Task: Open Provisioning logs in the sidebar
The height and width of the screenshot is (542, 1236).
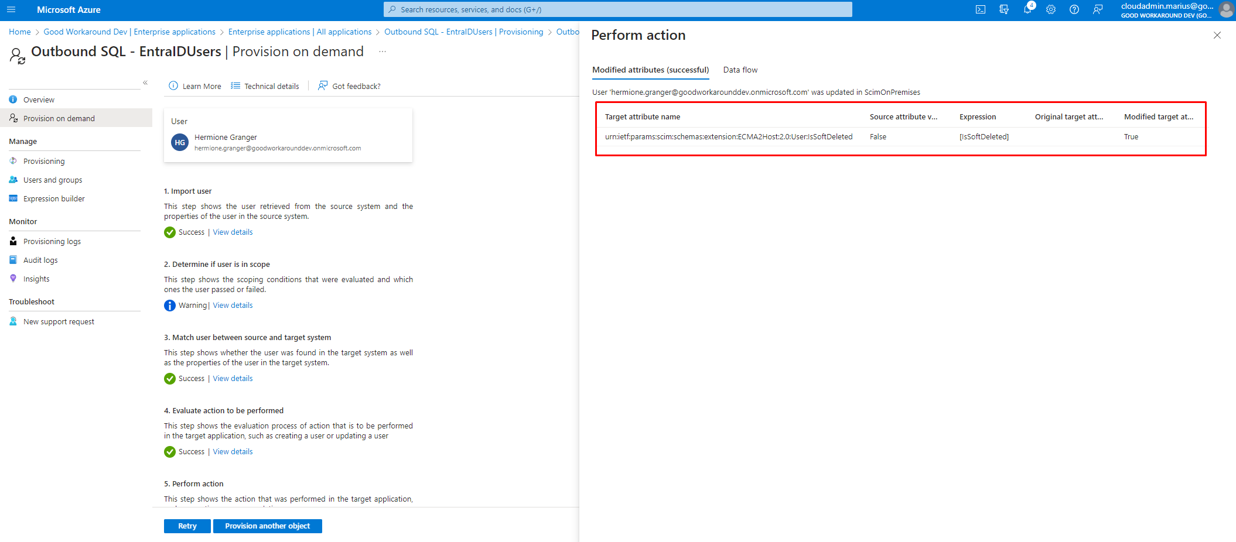Action: click(52, 241)
